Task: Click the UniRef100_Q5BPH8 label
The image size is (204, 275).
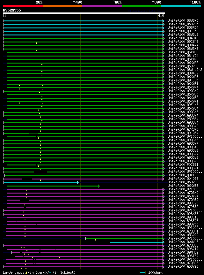Action: pyautogui.click(x=183, y=66)
